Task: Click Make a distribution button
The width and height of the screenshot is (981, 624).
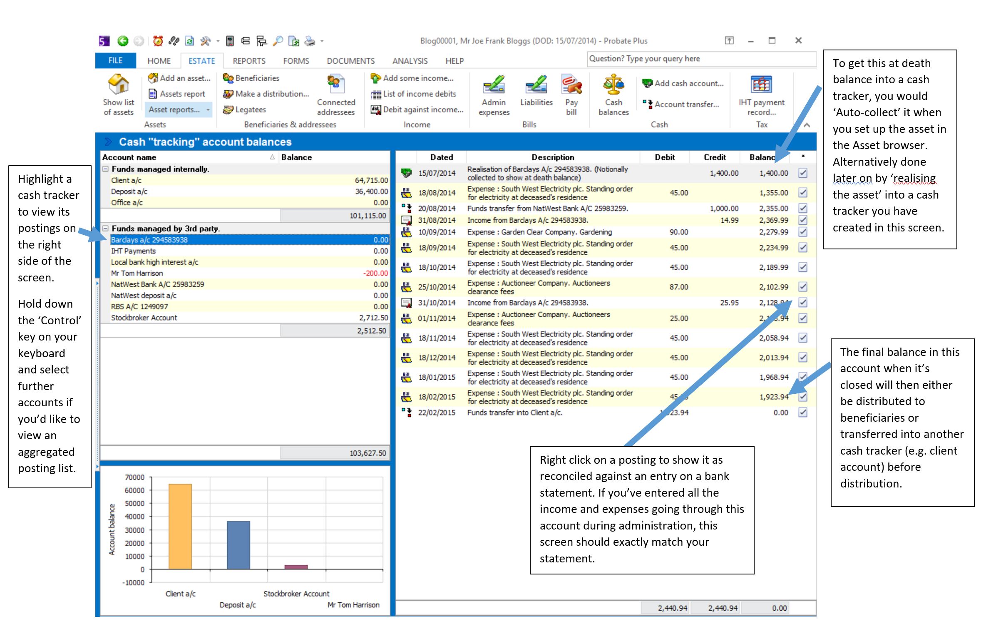Action: pyautogui.click(x=266, y=94)
